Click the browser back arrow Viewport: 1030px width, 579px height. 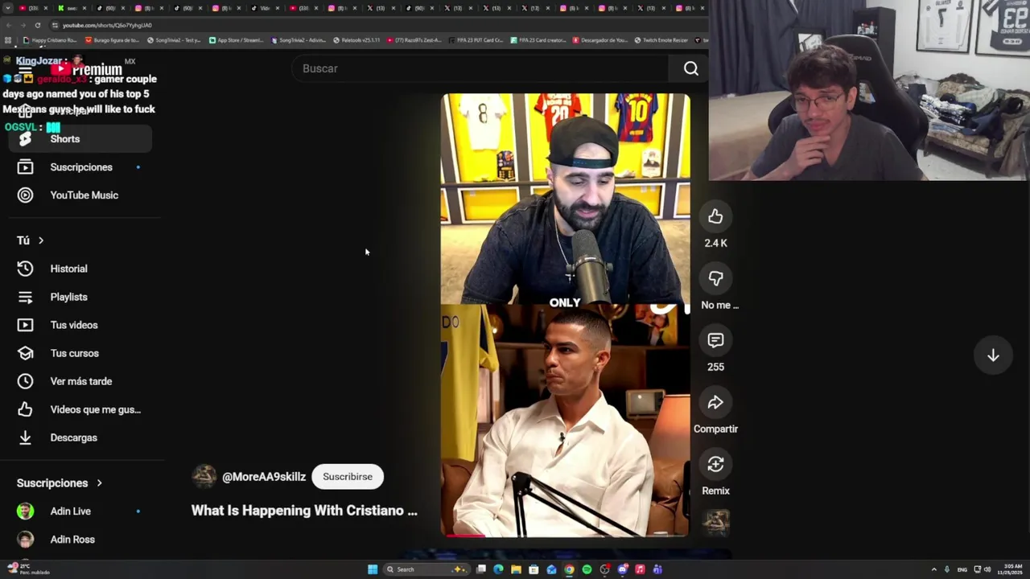pos(9,25)
